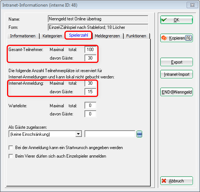Open the (keine Einschränkung) combo box
This screenshot has height=192, width=200.
point(45,134)
